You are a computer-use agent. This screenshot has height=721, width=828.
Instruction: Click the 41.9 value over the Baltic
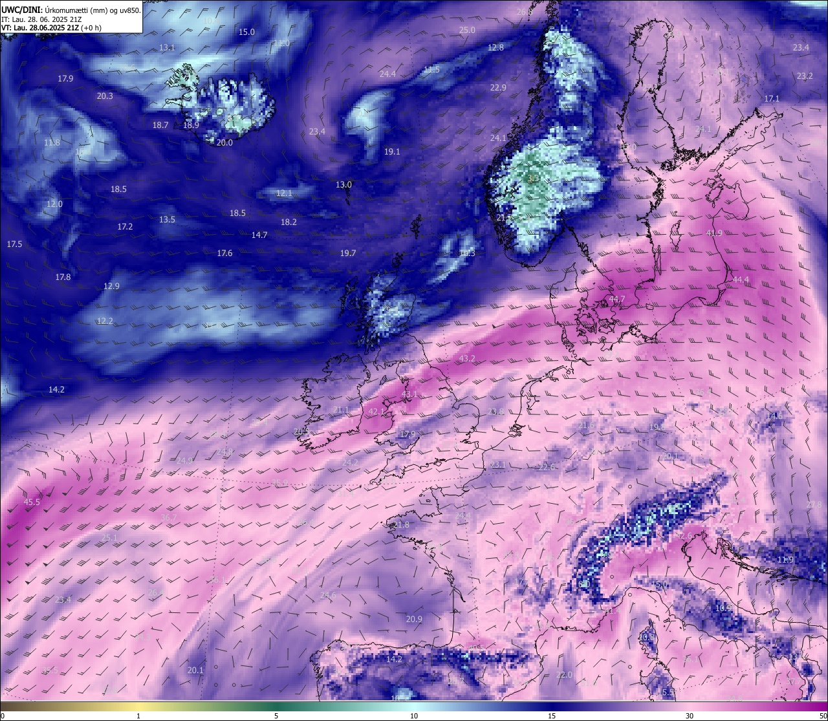(x=714, y=233)
